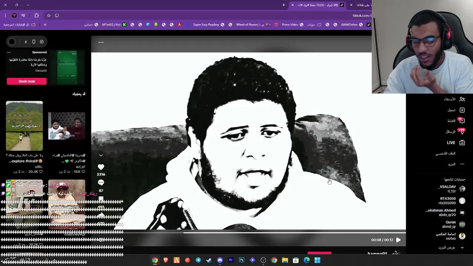
Task: Open the two men gaming video thumbnail
Action: pyautogui.click(x=67, y=126)
